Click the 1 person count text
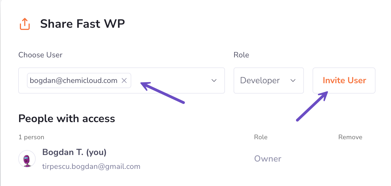Viewport: 391px width, 186px height. [31, 137]
